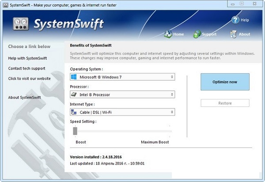Click the Benefits of SystemSwift heading
The height and width of the screenshot is (182, 265).
[91, 45]
